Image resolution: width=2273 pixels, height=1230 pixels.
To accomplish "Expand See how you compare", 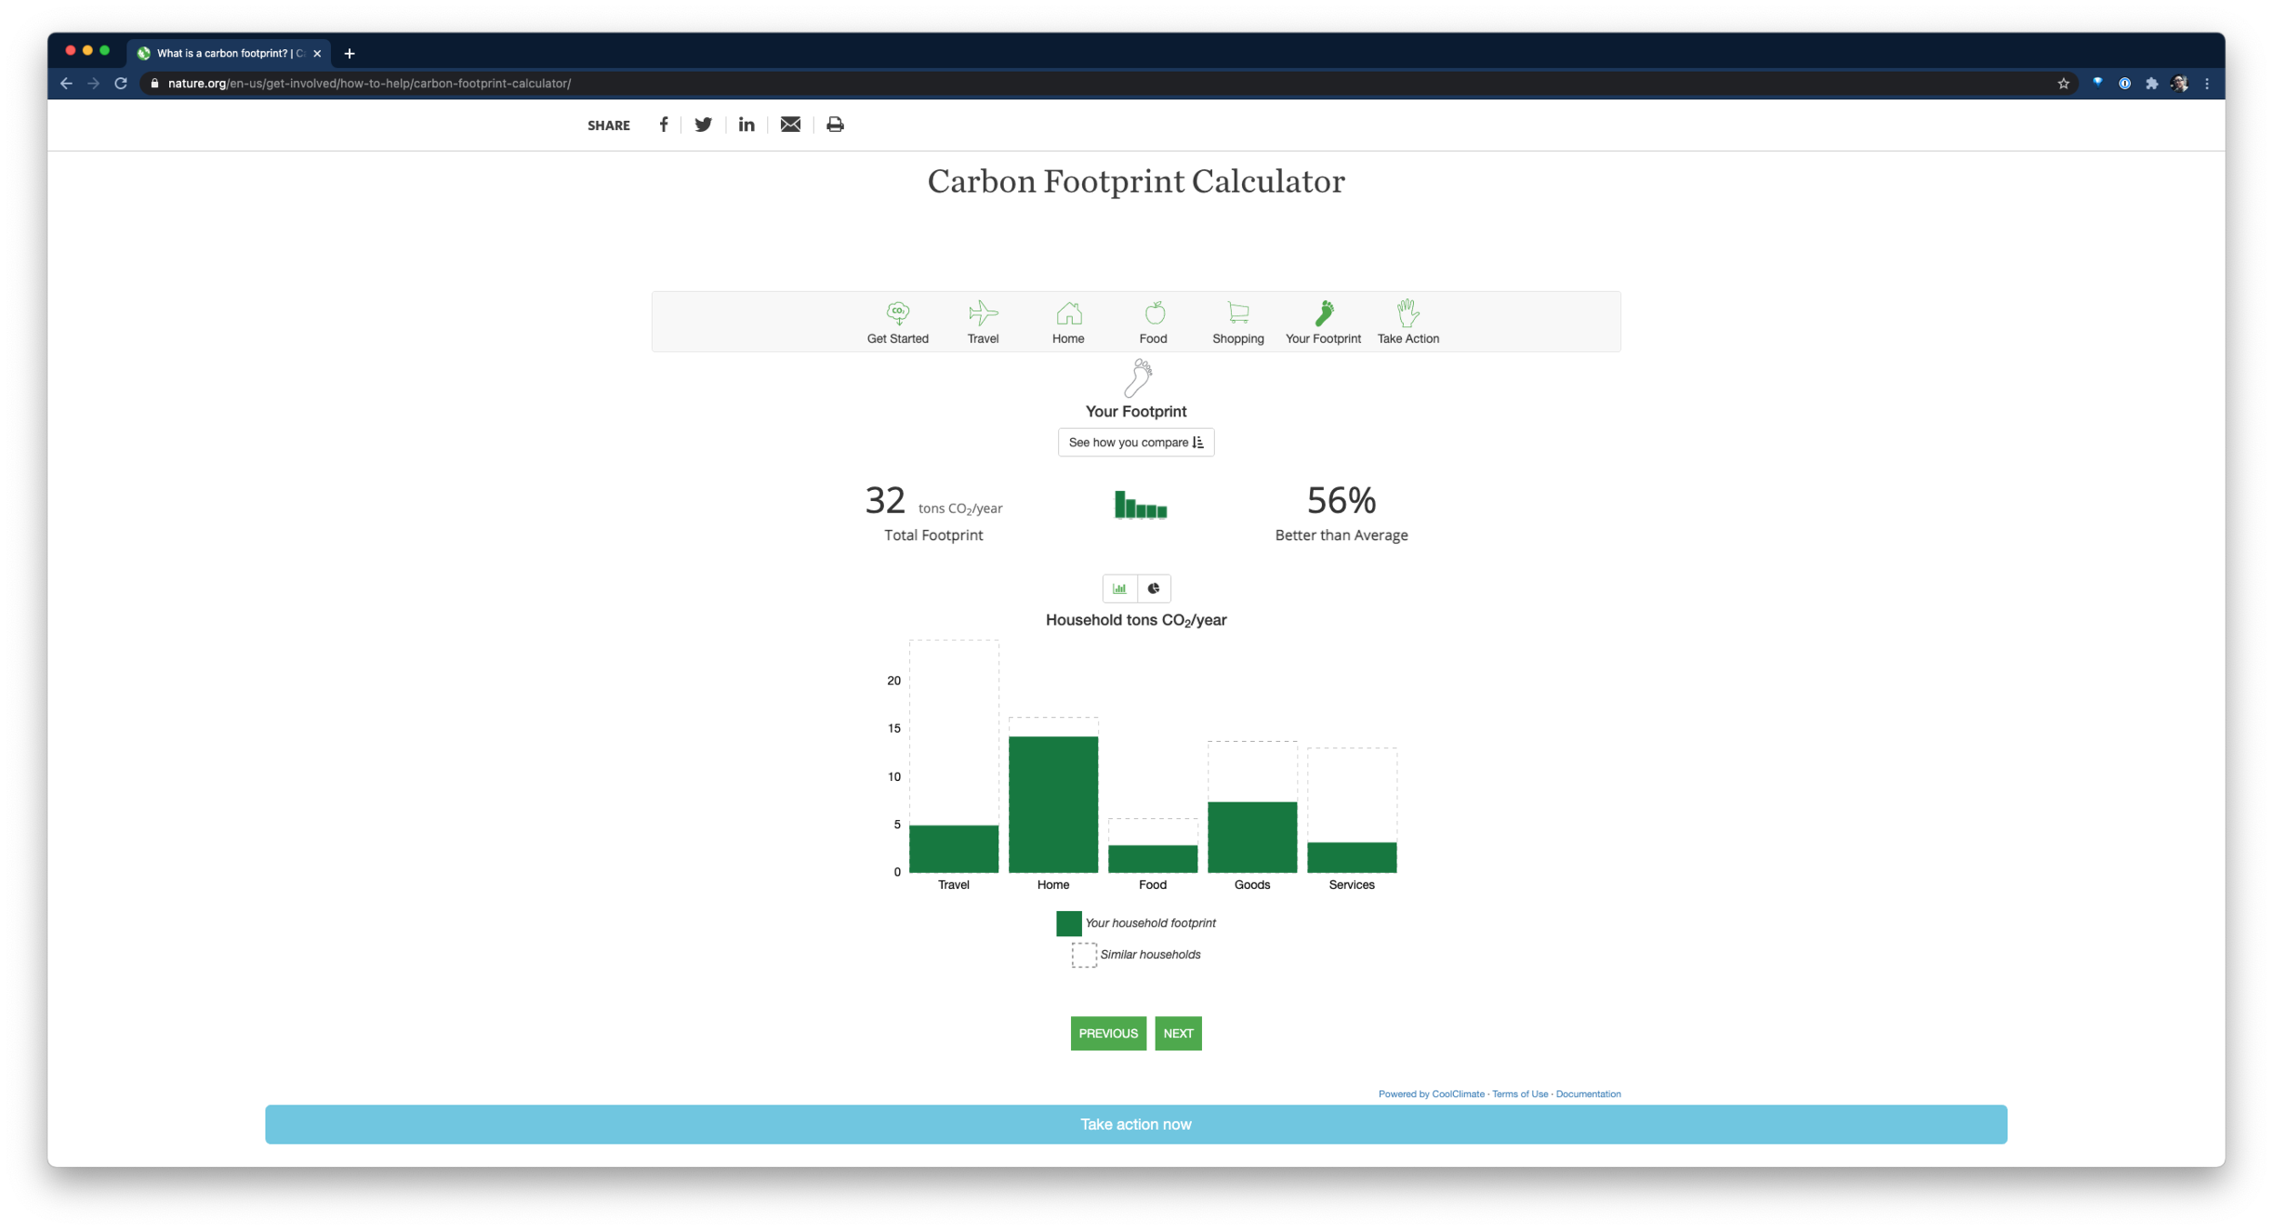I will click(1136, 443).
